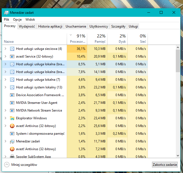The height and width of the screenshot is (173, 183).
Task: Click the 0,2 MB/s disk value
Action: (x=119, y=134)
